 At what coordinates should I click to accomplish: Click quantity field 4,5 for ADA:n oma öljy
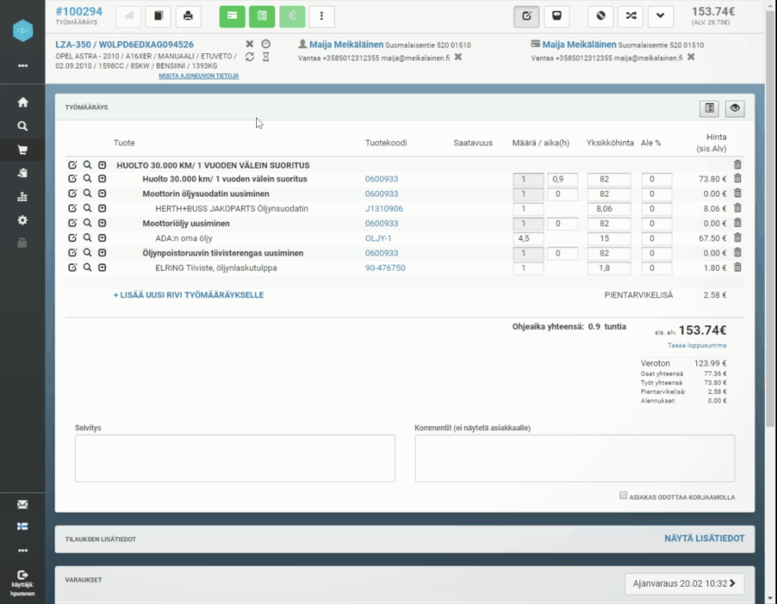[528, 238]
